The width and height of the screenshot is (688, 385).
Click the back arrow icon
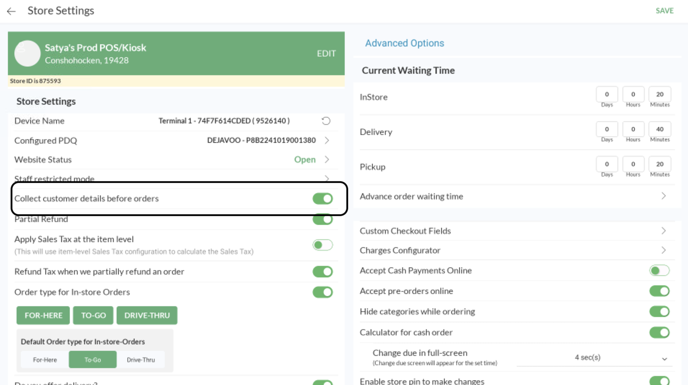(x=12, y=11)
